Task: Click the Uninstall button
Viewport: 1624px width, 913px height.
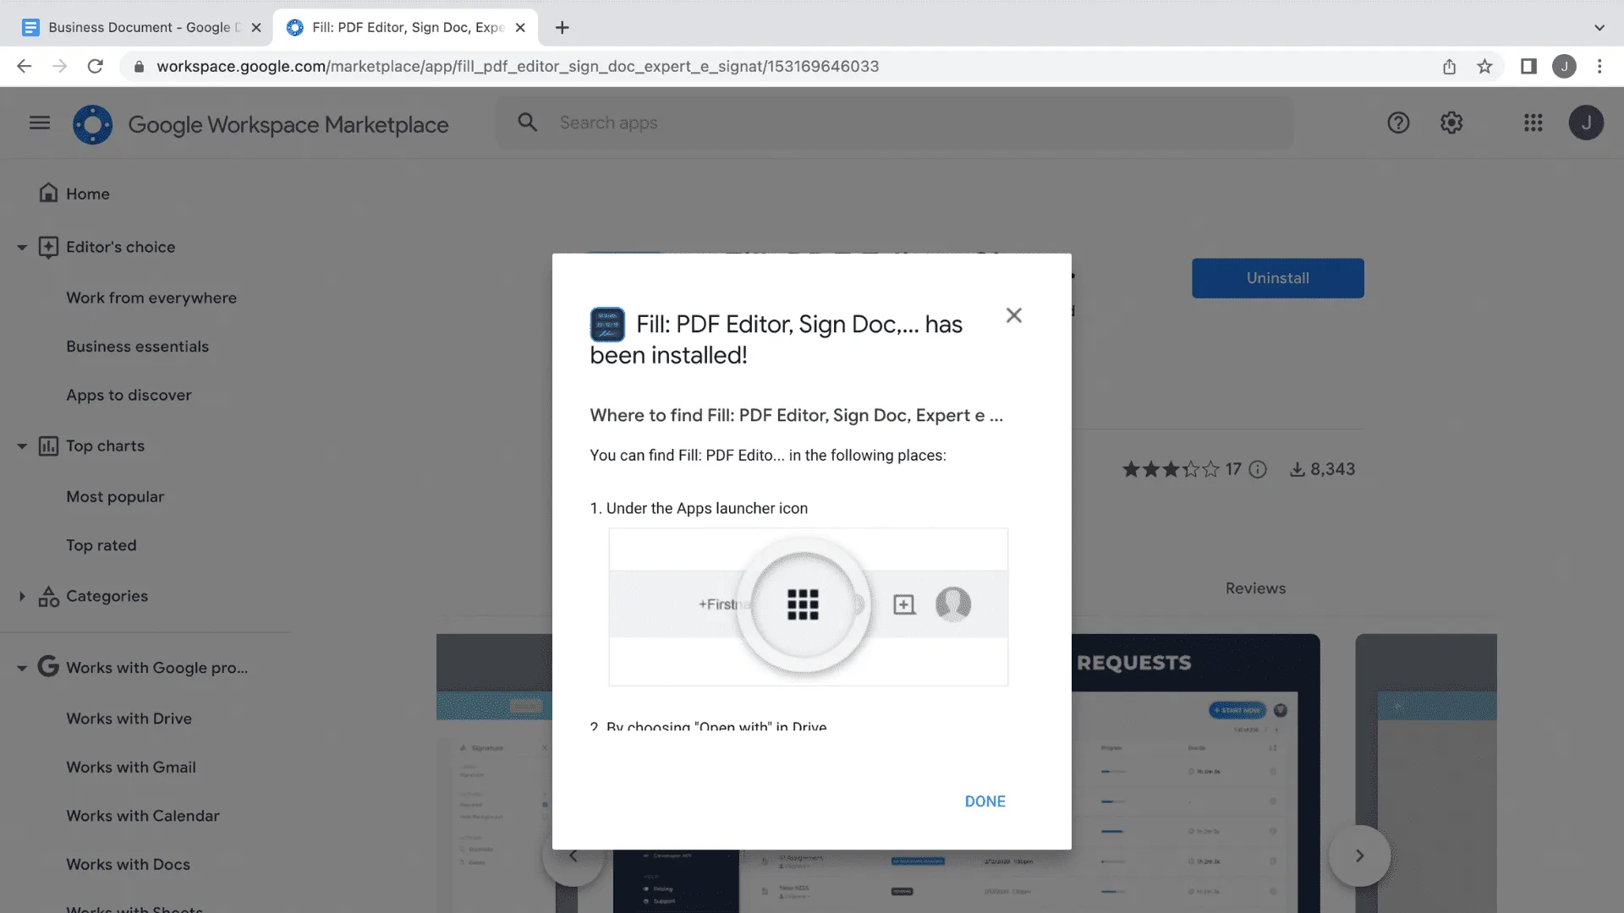Action: (1277, 277)
